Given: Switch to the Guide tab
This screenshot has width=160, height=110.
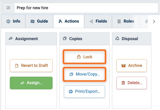Looking at the screenshot, I should click(x=39, y=21).
